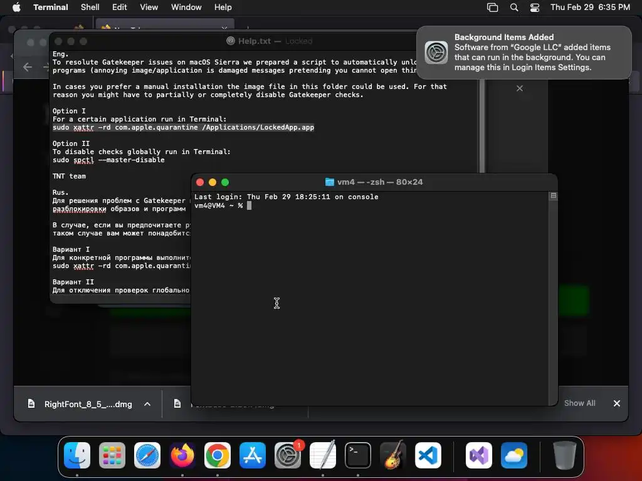Click the 'Option I' heading in Help.txt
Screen dimensions: 642x481
(x=69, y=111)
